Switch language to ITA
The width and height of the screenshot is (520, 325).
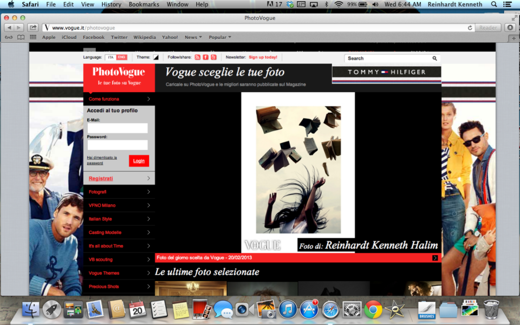click(x=110, y=57)
